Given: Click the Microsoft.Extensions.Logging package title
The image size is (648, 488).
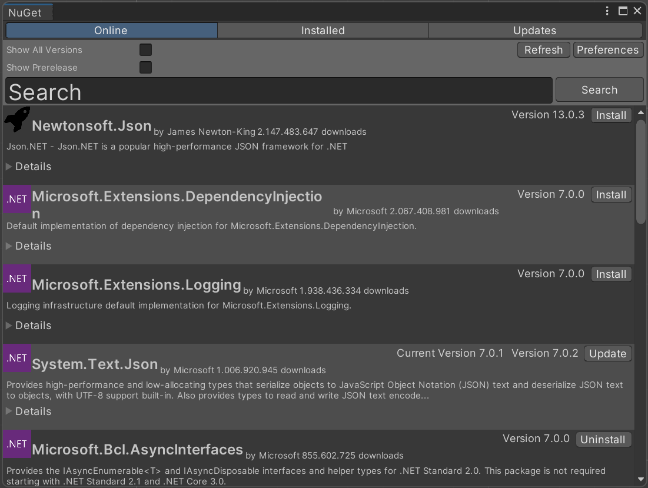Looking at the screenshot, I should [x=137, y=285].
